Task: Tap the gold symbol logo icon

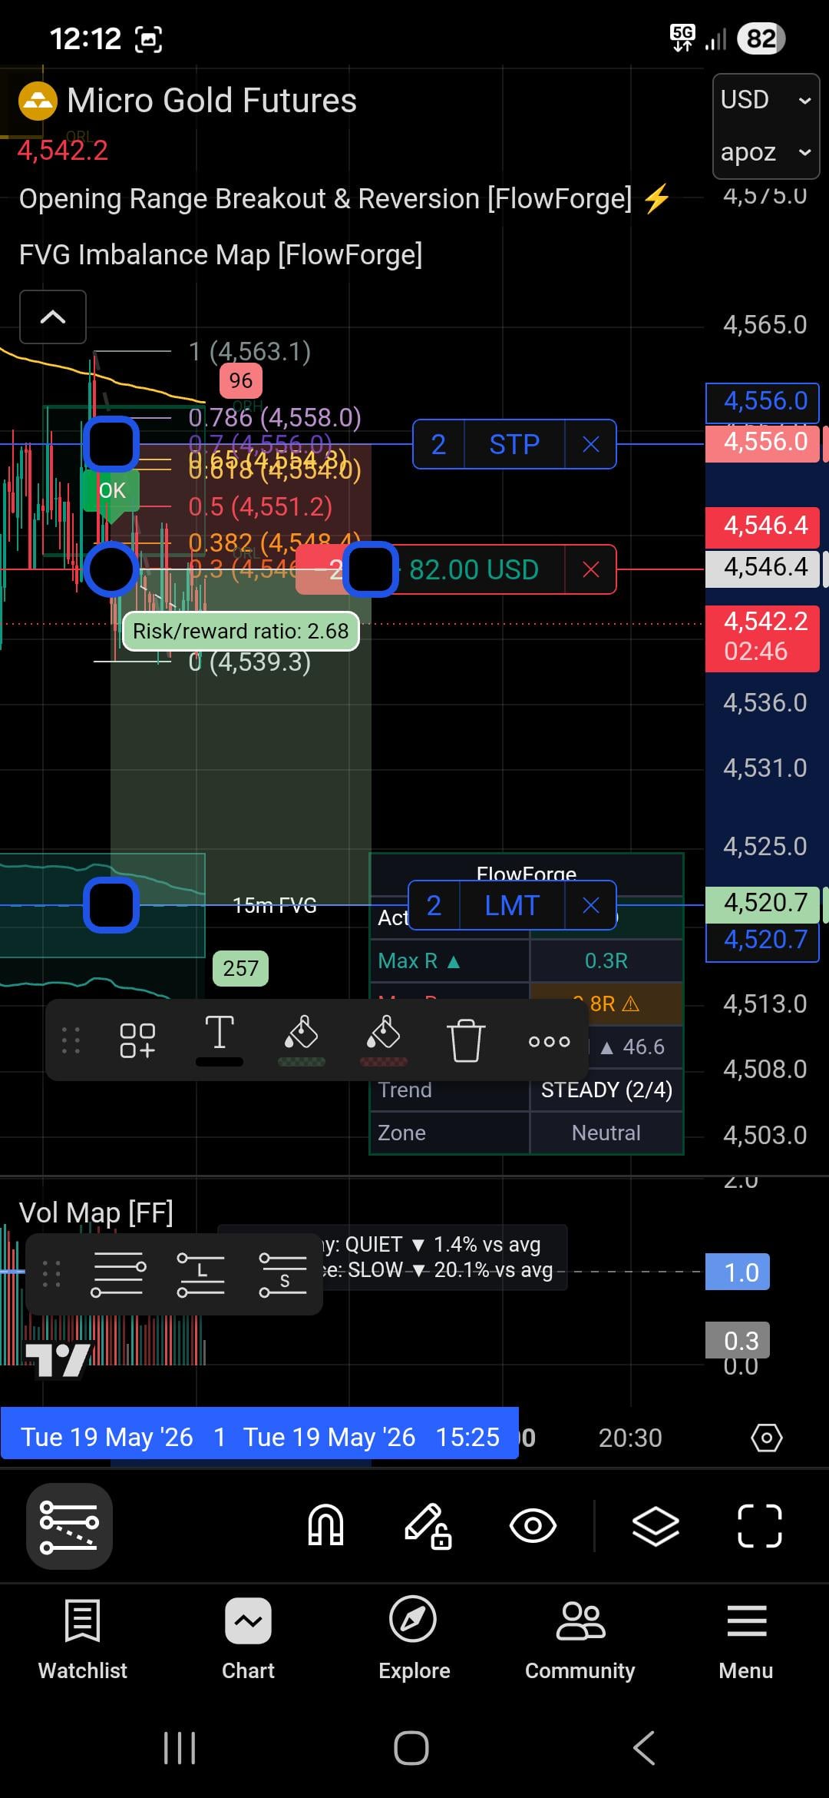Action: (x=38, y=101)
